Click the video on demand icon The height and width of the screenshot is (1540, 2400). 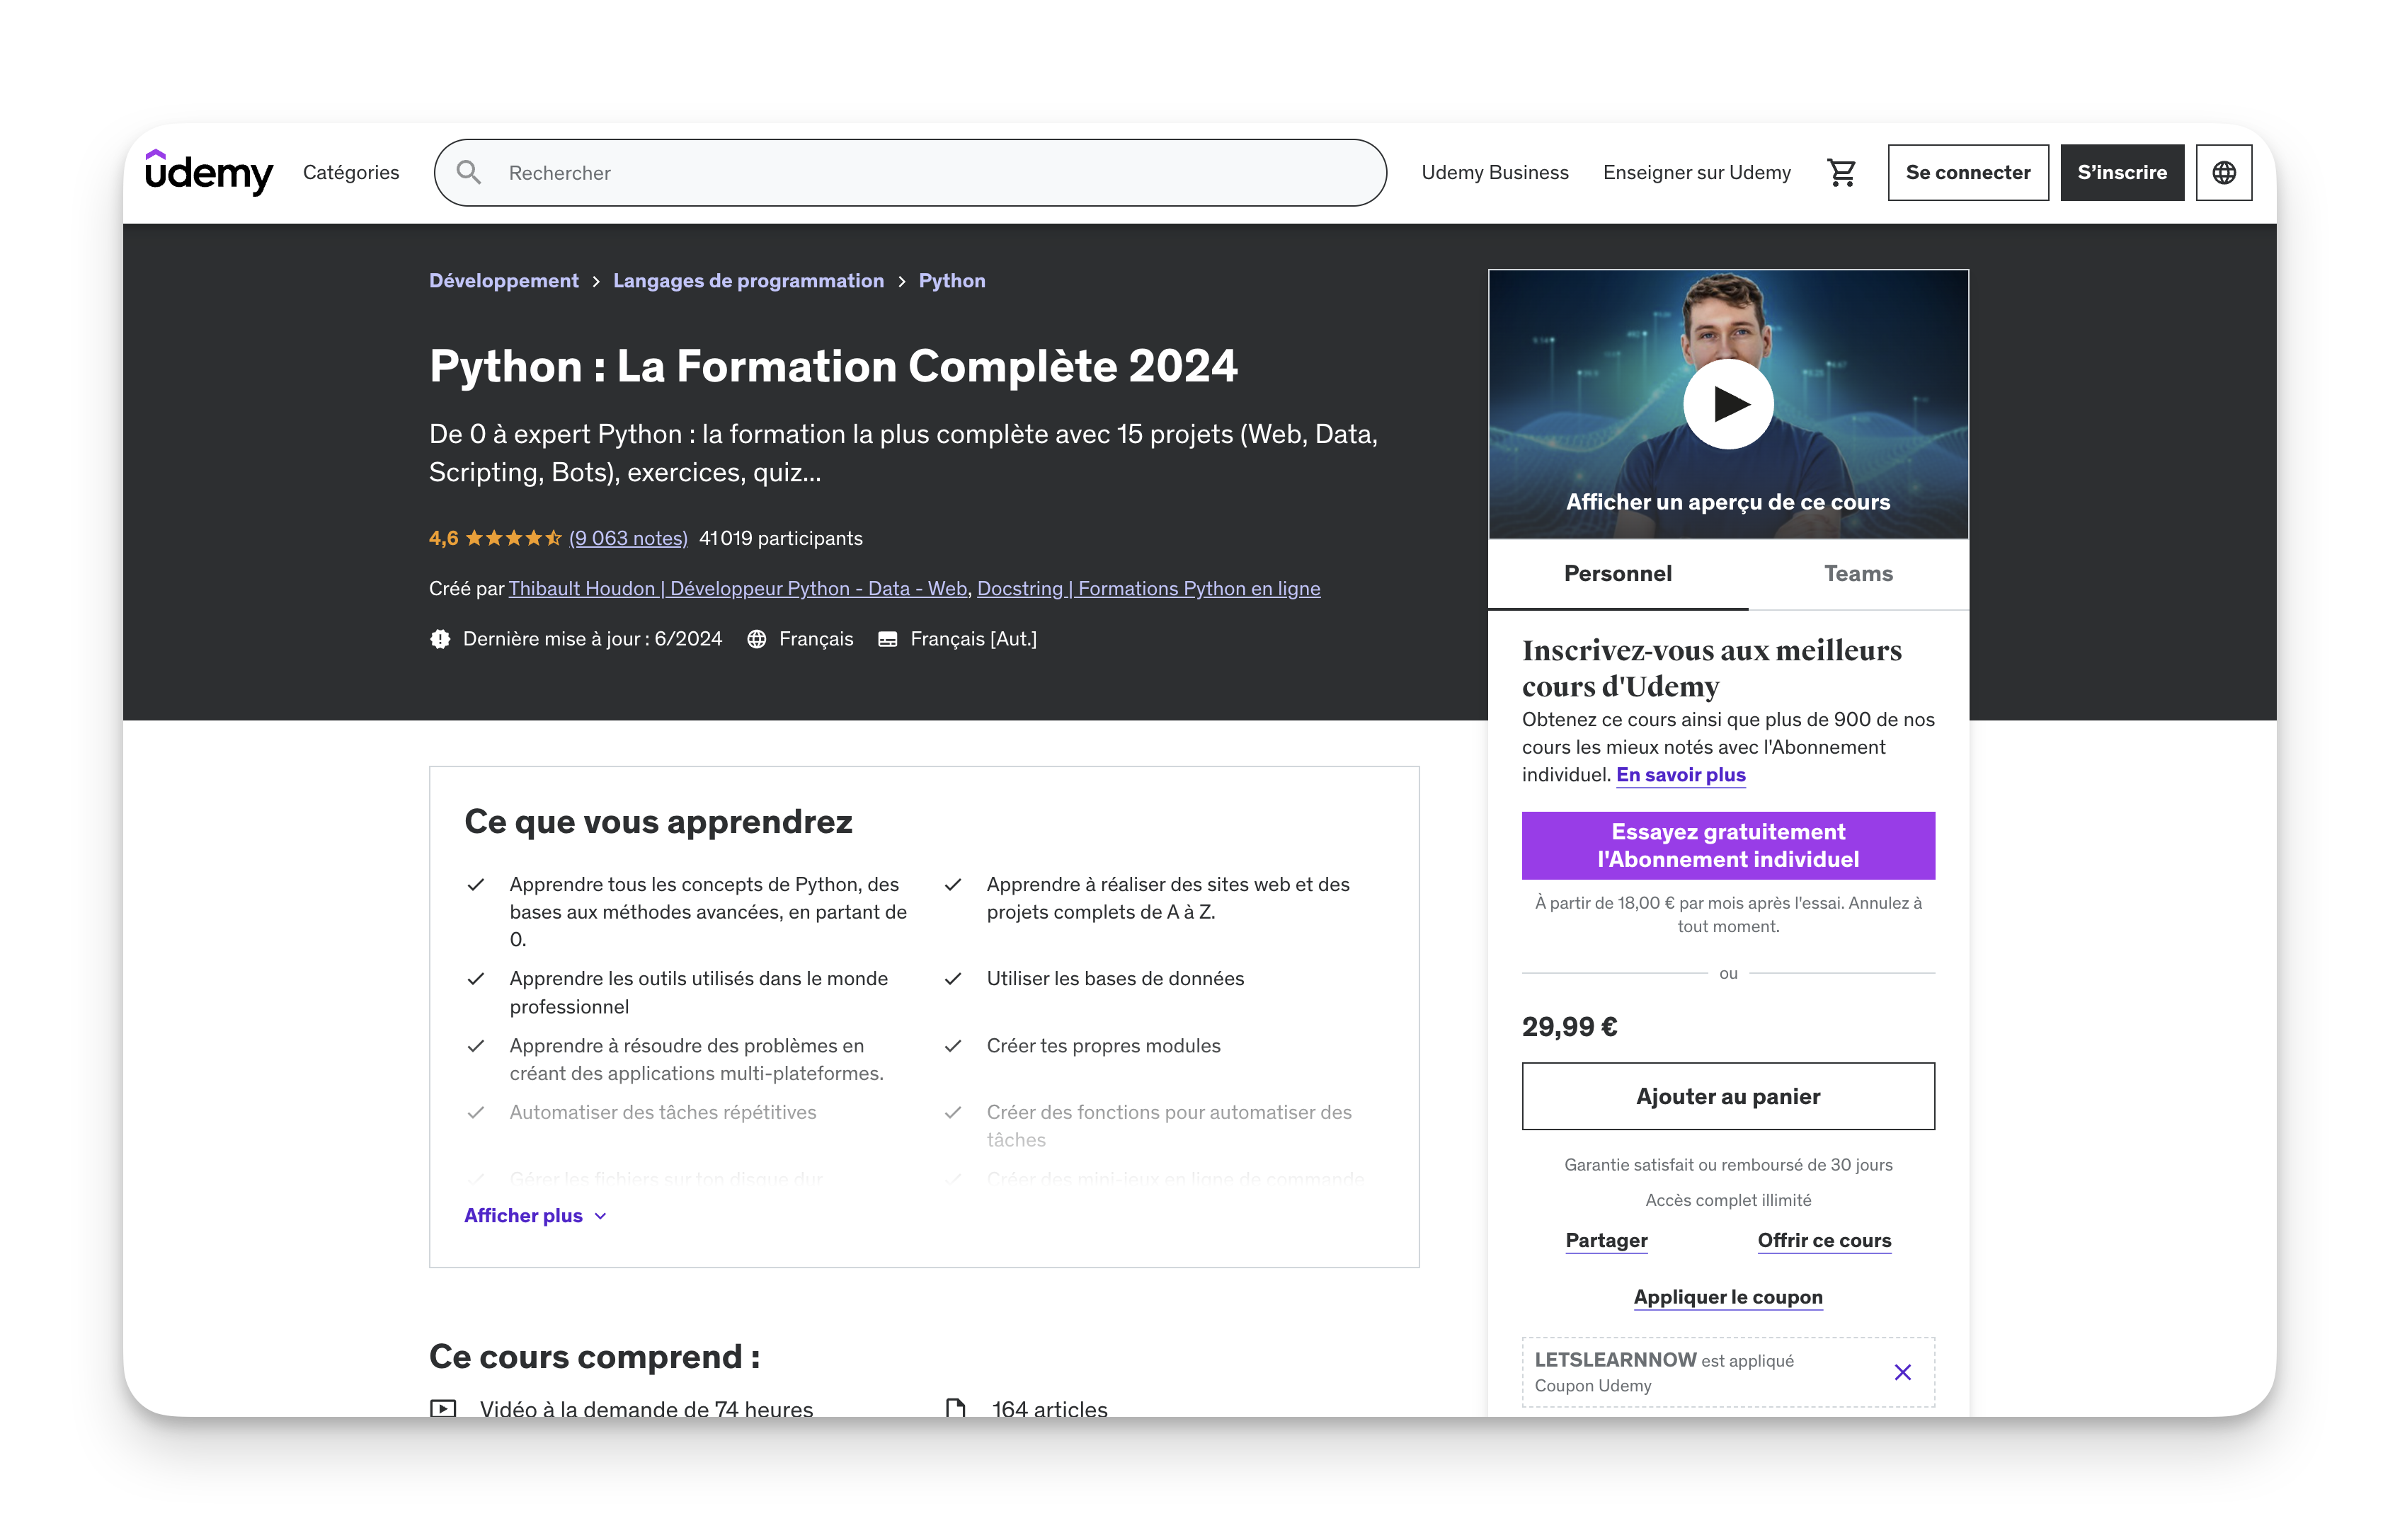[x=443, y=1408]
